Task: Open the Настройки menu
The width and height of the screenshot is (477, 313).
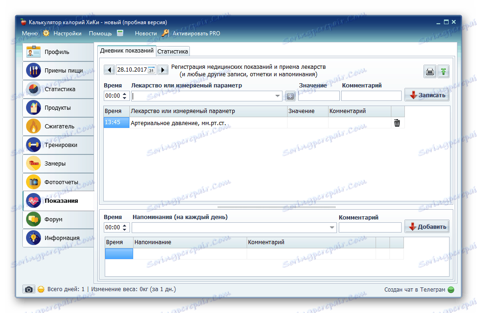Action: (67, 33)
